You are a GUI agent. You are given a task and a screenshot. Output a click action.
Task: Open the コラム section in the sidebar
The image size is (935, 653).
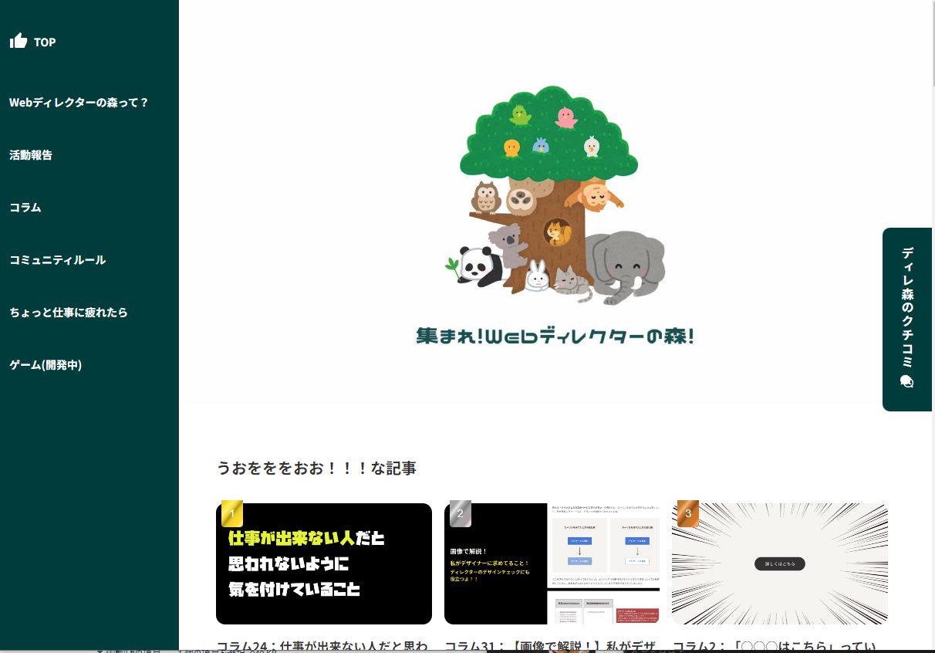point(25,208)
